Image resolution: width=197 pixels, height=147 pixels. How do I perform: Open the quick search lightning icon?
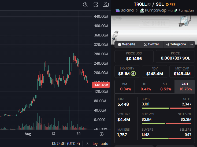coord(86,5)
